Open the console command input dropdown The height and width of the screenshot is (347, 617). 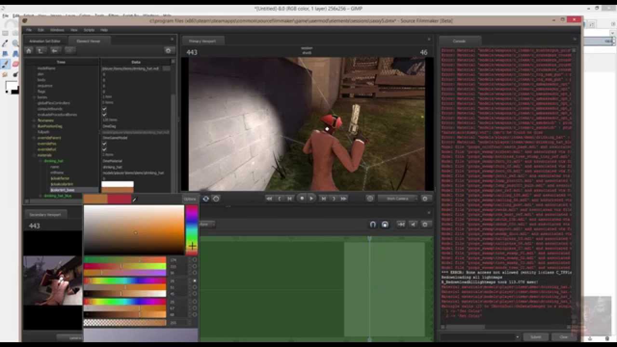[x=517, y=337]
